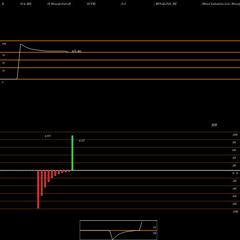
Task: Click the SI & MR header label
Action: pos(25,4)
